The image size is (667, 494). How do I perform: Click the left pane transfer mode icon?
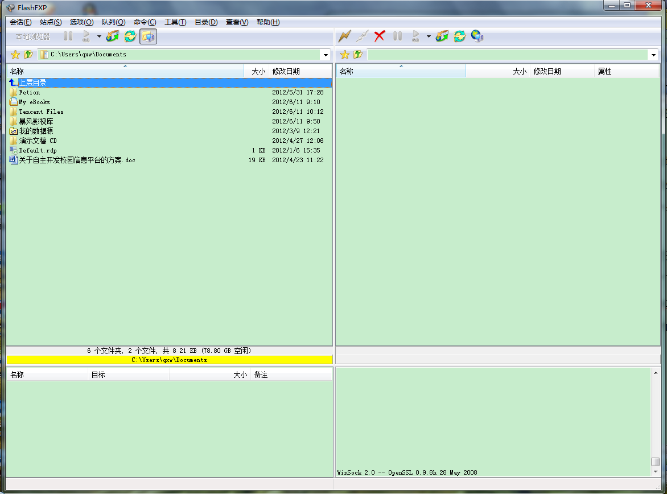coord(113,36)
